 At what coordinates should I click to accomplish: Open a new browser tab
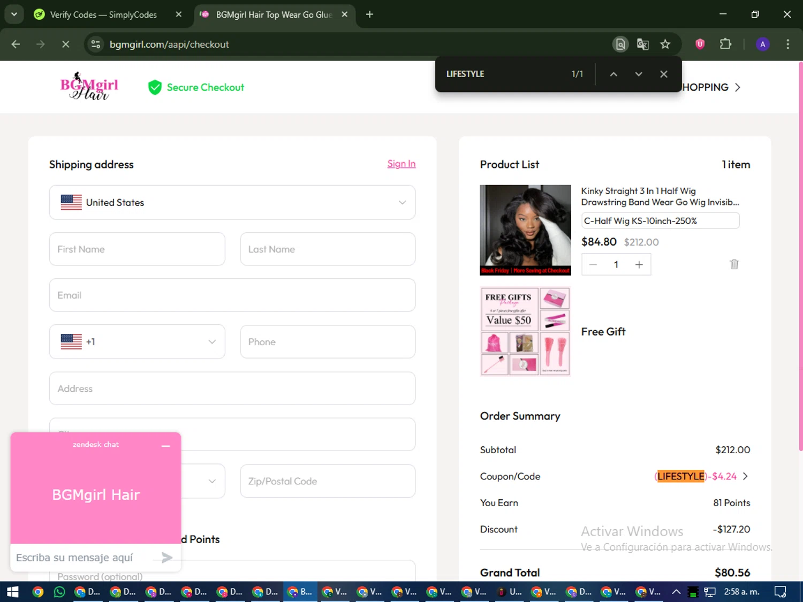point(369,14)
